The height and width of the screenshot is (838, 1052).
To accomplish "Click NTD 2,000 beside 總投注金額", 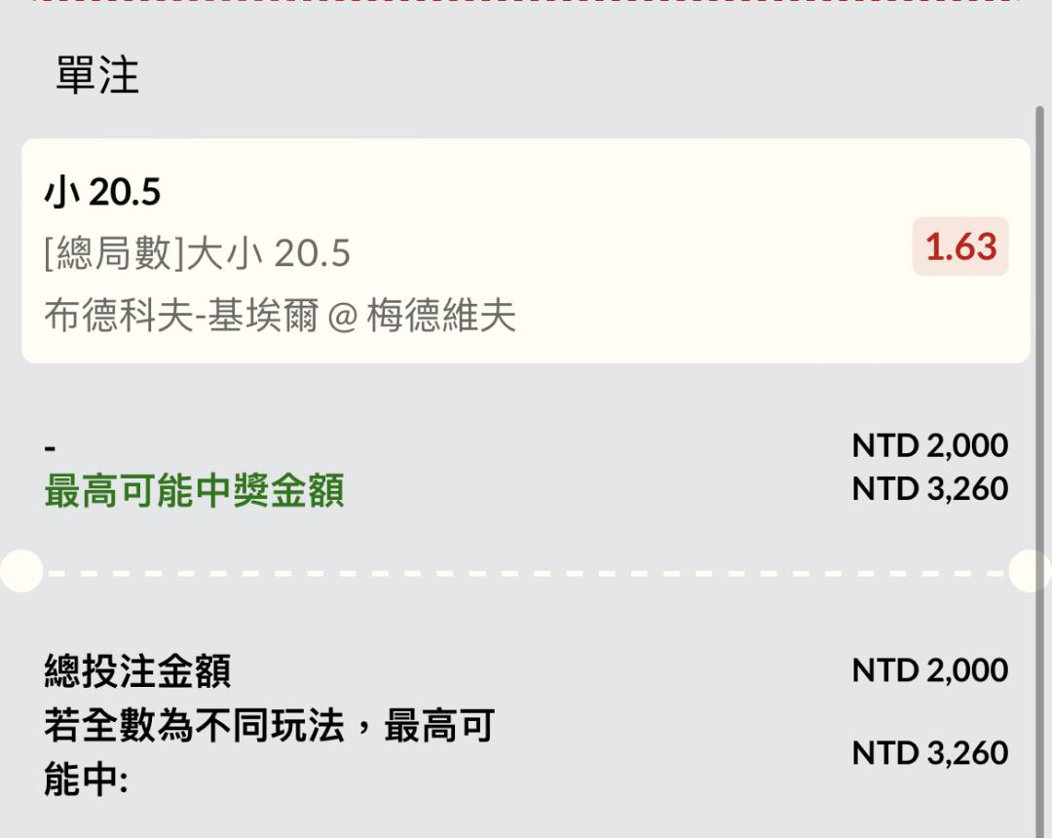I will (929, 670).
